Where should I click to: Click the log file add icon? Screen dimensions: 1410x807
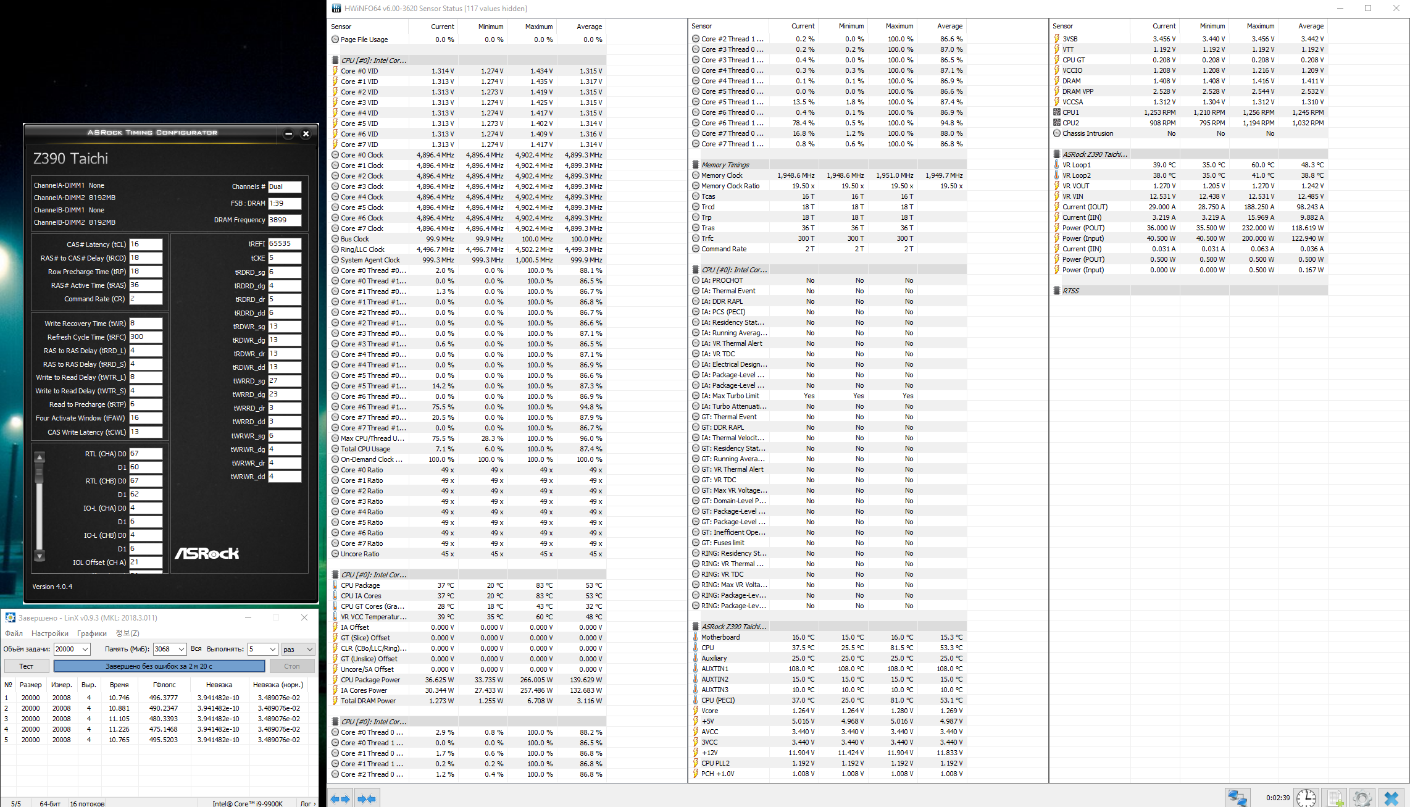1335,797
